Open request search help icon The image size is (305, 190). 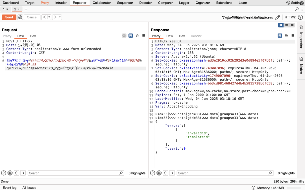tap(3, 173)
